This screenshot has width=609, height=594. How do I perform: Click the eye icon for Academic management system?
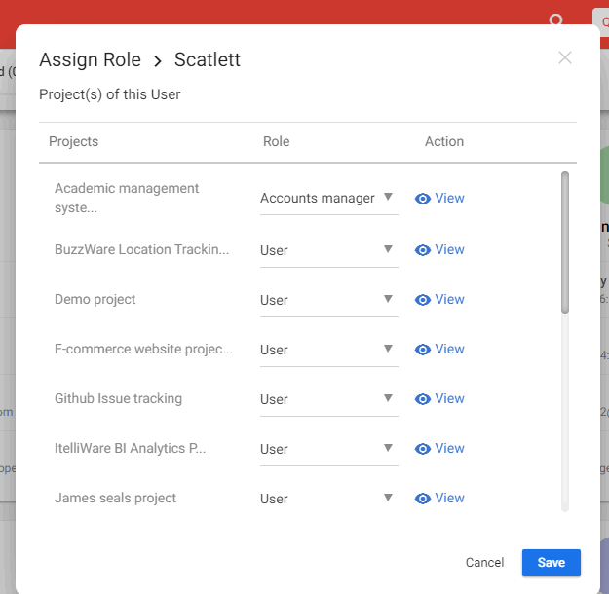[x=423, y=199]
